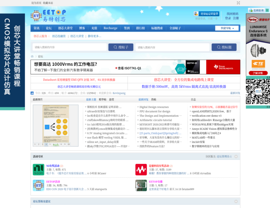This screenshot has height=208, width=270.
Task: Select slide 10 in the image carousel
Action: pos(69,144)
